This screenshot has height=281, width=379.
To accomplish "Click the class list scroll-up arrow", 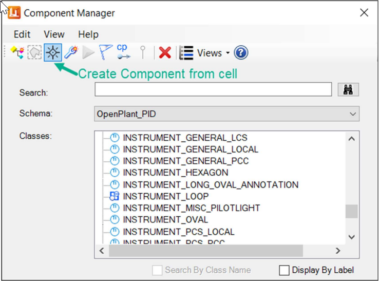I will pyautogui.click(x=352, y=139).
